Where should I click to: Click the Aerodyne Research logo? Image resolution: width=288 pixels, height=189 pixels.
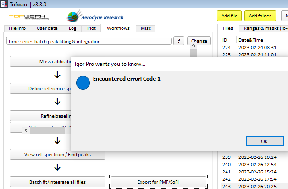[x=95, y=17]
